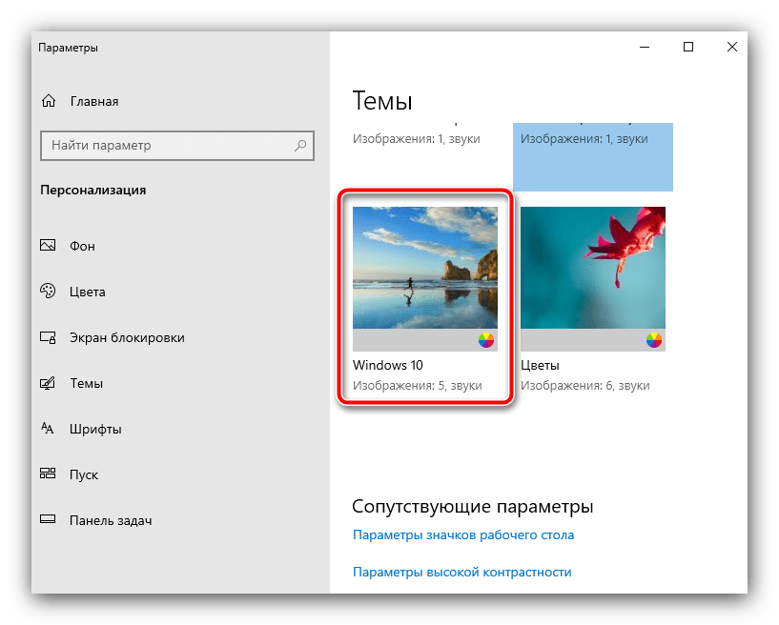Click the Темы brush icon in sidebar
The height and width of the screenshot is (625, 779).
coord(48,383)
